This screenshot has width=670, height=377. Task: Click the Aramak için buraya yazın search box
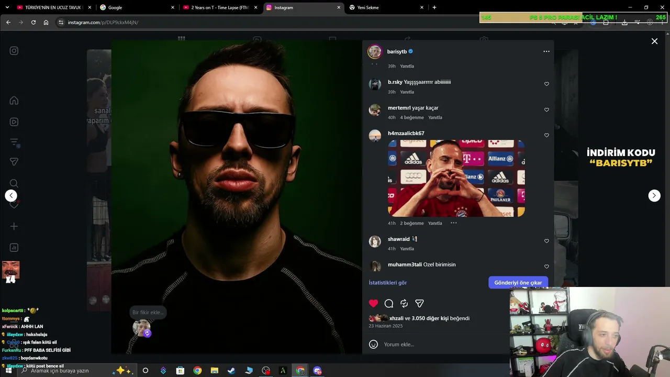coord(76,371)
